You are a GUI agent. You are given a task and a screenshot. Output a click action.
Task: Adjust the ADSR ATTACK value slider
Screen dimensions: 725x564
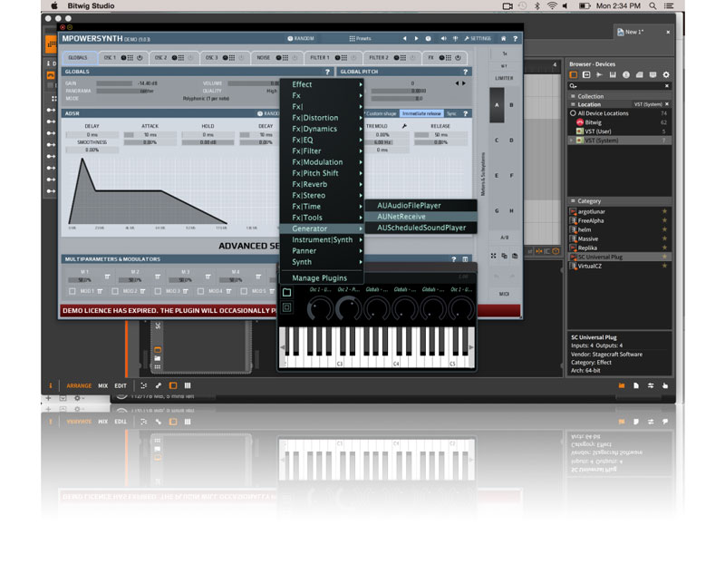150,134
